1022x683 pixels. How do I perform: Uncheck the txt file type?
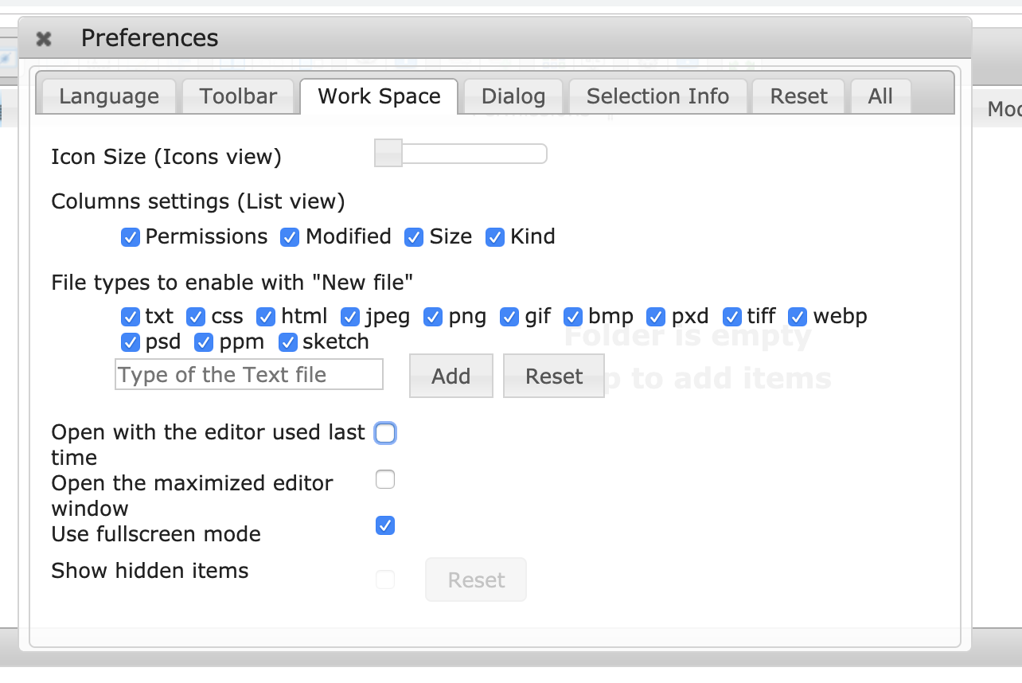pos(130,316)
